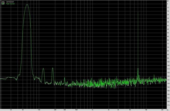This screenshot has width=170, height=111.
Task: Click the '-60' dB scale value
Action: click(168, 36)
